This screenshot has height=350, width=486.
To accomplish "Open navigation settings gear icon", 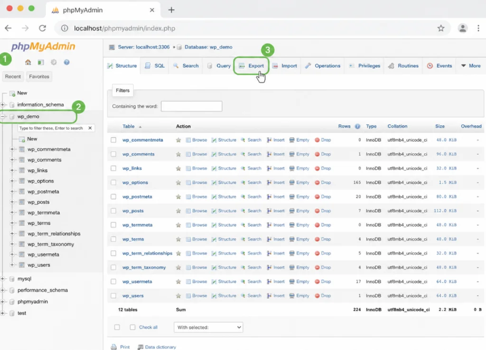I will pos(54,62).
